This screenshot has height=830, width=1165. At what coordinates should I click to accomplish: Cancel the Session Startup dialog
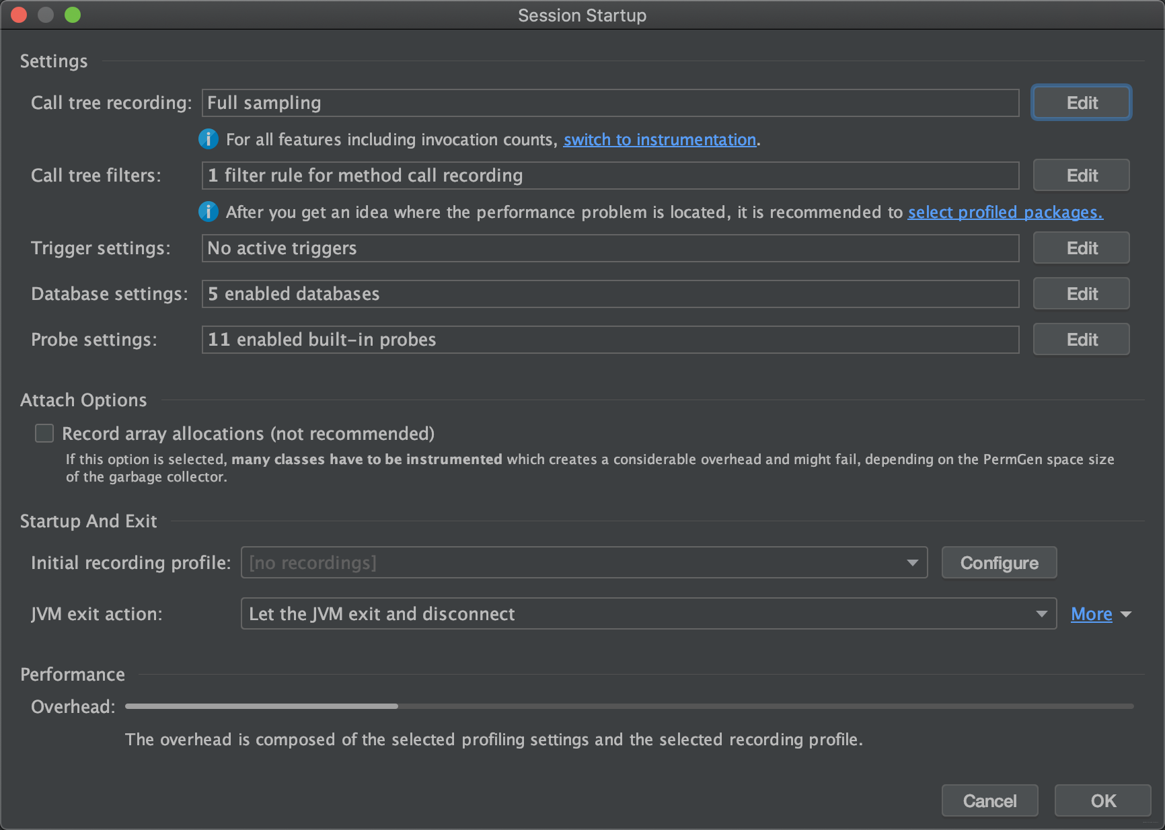click(989, 800)
